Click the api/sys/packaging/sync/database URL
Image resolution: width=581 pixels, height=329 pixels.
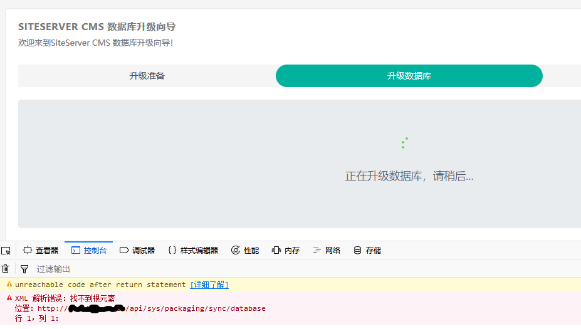click(151, 308)
